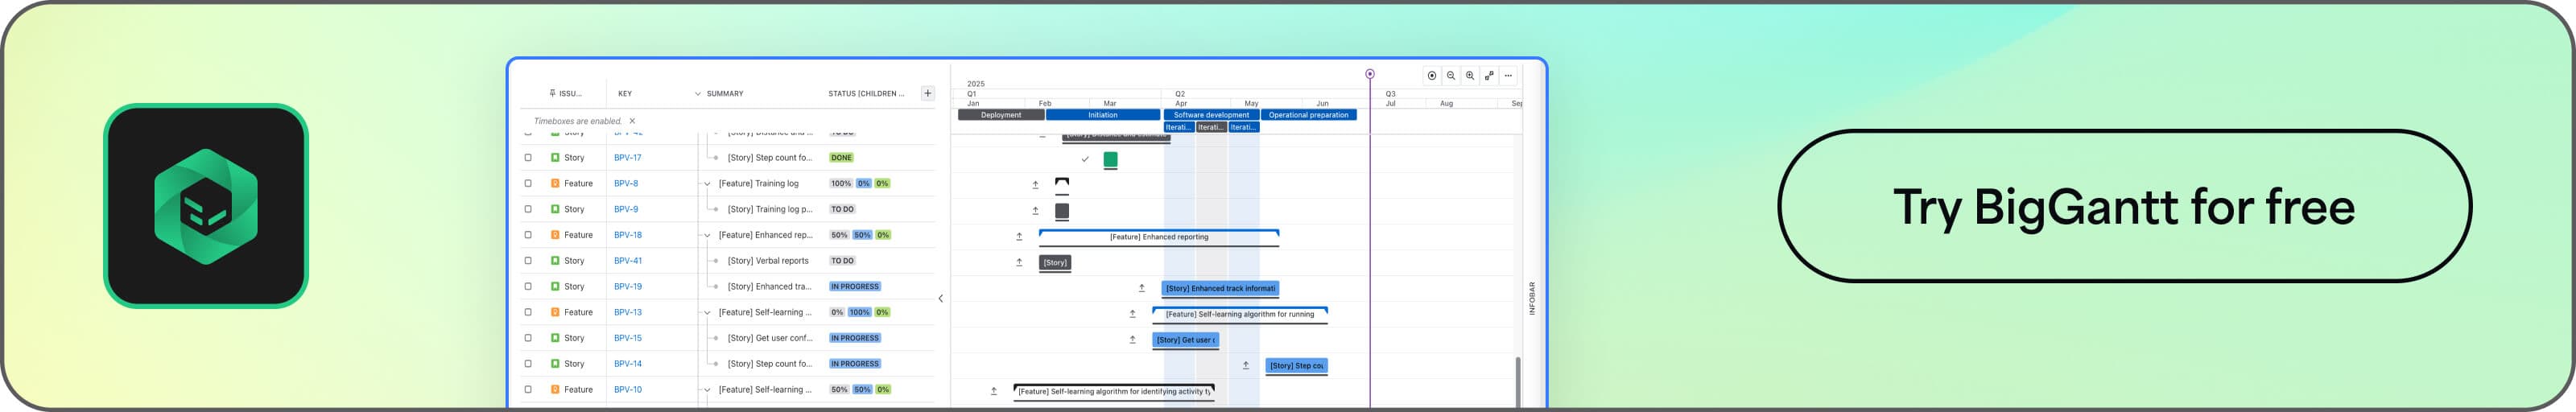
Task: Check the box for BPV-41 row
Action: (528, 261)
